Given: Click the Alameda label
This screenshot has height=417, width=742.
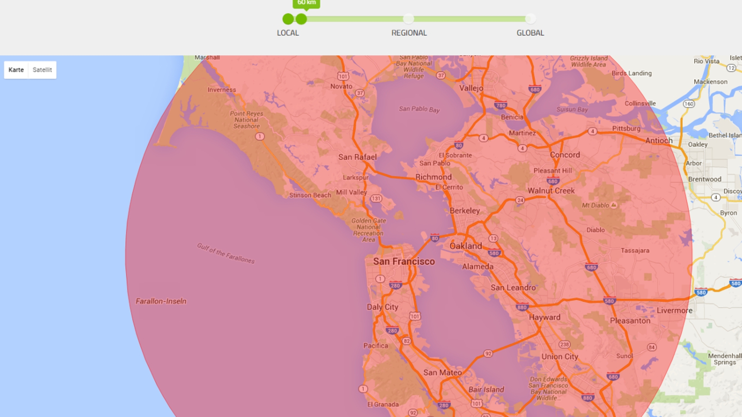Looking at the screenshot, I should point(478,266).
